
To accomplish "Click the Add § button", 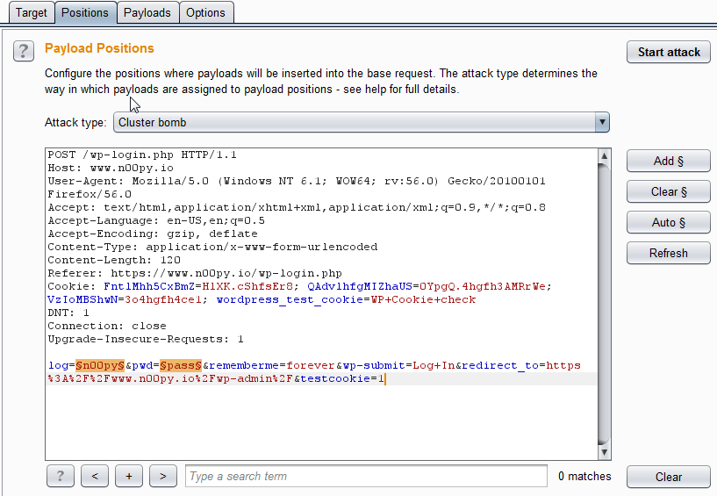I will [x=669, y=161].
